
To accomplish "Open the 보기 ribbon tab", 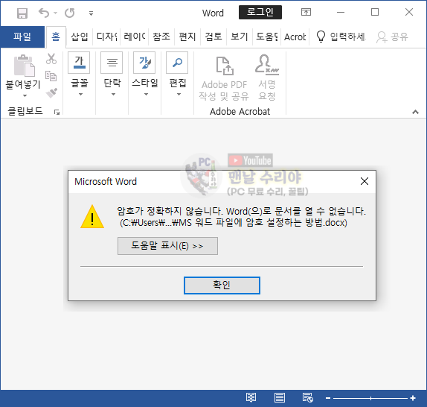I will tap(240, 37).
